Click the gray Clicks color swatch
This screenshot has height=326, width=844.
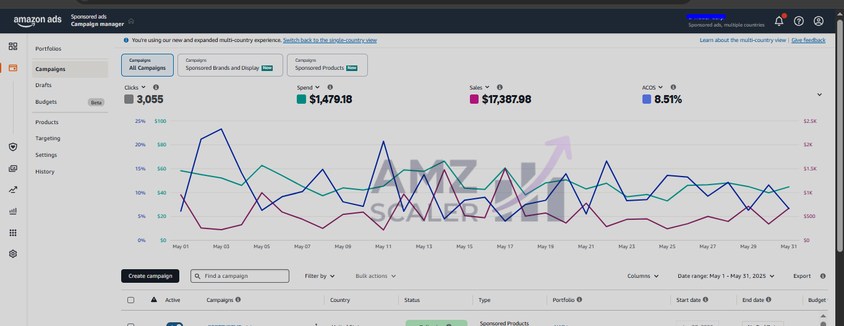point(129,99)
